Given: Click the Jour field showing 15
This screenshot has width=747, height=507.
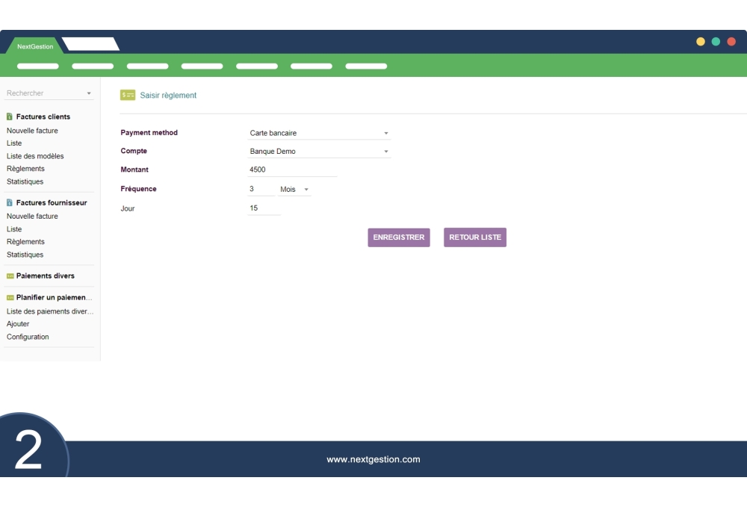Looking at the screenshot, I should pos(261,208).
